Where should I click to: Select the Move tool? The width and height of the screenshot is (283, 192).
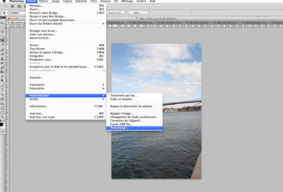pyautogui.click(x=2, y=23)
